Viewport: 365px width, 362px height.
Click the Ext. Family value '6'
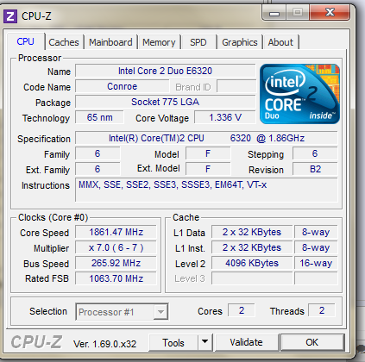(98, 169)
